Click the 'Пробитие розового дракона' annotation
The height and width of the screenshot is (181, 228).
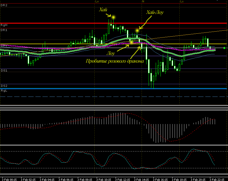click(115, 61)
